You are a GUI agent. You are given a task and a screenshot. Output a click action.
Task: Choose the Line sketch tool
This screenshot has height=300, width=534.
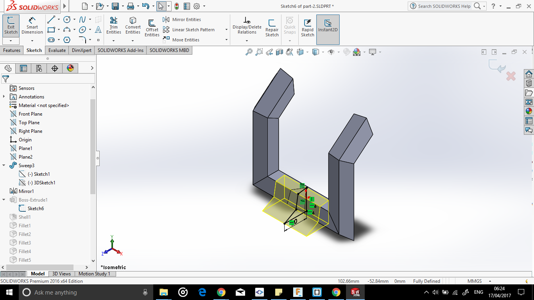51,20
